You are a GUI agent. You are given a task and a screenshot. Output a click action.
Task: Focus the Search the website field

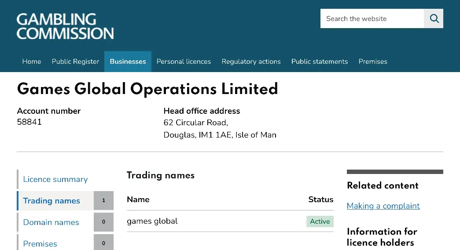pos(372,18)
